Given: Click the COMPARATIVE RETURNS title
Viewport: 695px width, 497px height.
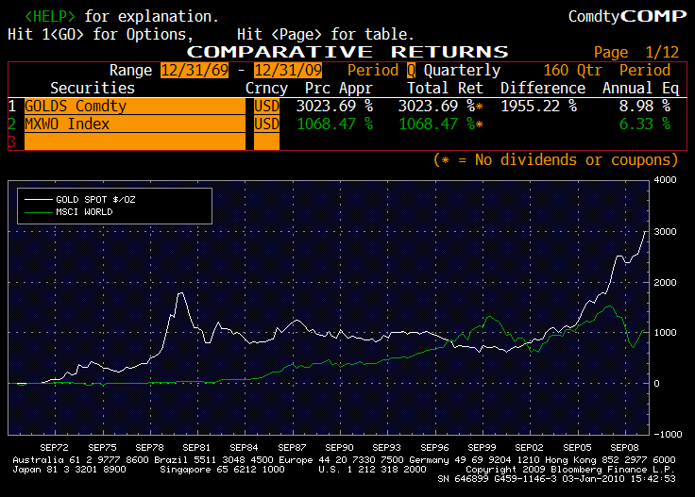Looking at the screenshot, I should 347,52.
